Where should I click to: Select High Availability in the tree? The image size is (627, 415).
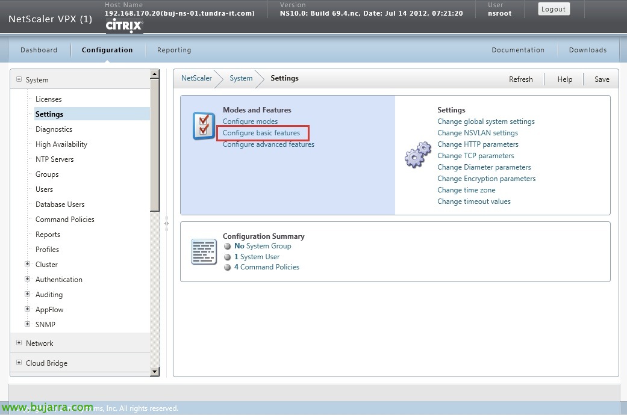click(61, 144)
